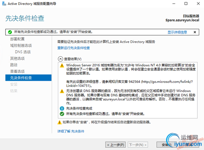The image size is (204, 150).
Task: Open 查看选项 step in sidebar
Action: pos(17,71)
